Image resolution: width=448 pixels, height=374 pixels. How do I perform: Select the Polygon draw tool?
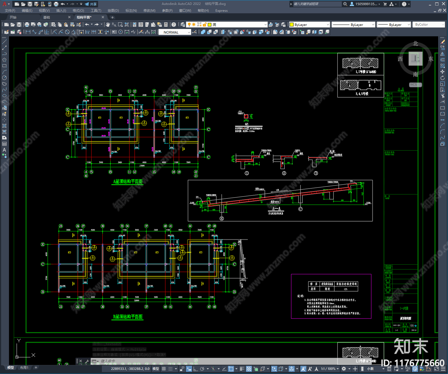pos(4,60)
